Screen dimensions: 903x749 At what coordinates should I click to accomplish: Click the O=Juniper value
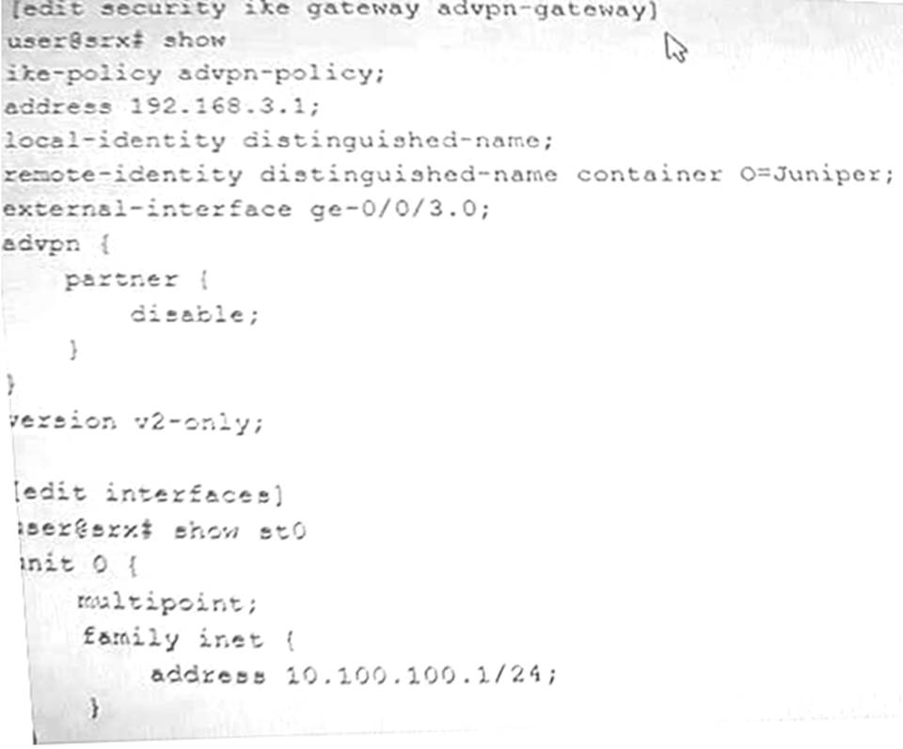(x=816, y=174)
